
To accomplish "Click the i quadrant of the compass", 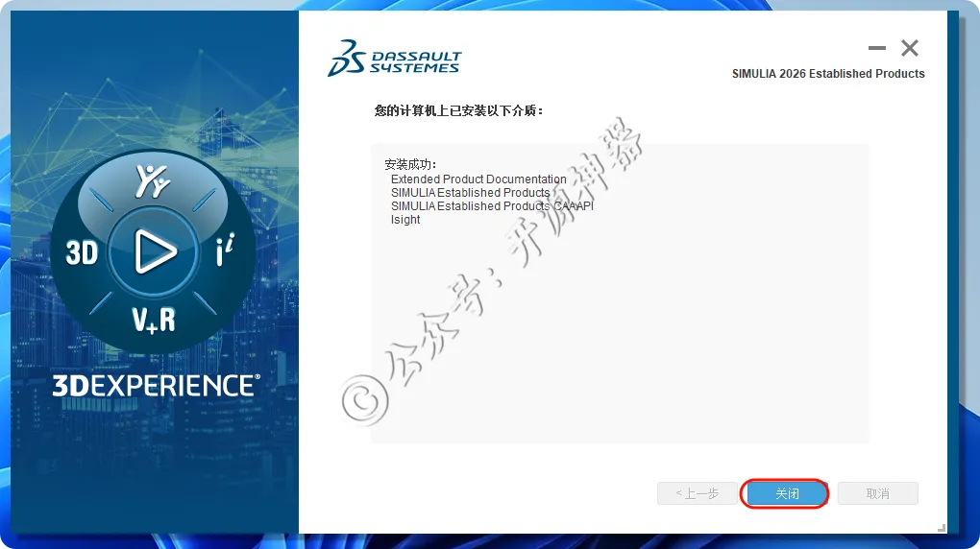I will tap(225, 250).
